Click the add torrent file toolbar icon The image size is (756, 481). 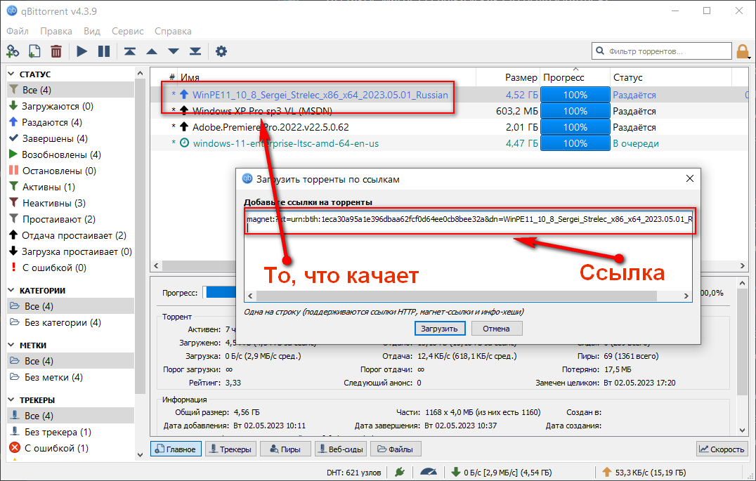[x=34, y=51]
